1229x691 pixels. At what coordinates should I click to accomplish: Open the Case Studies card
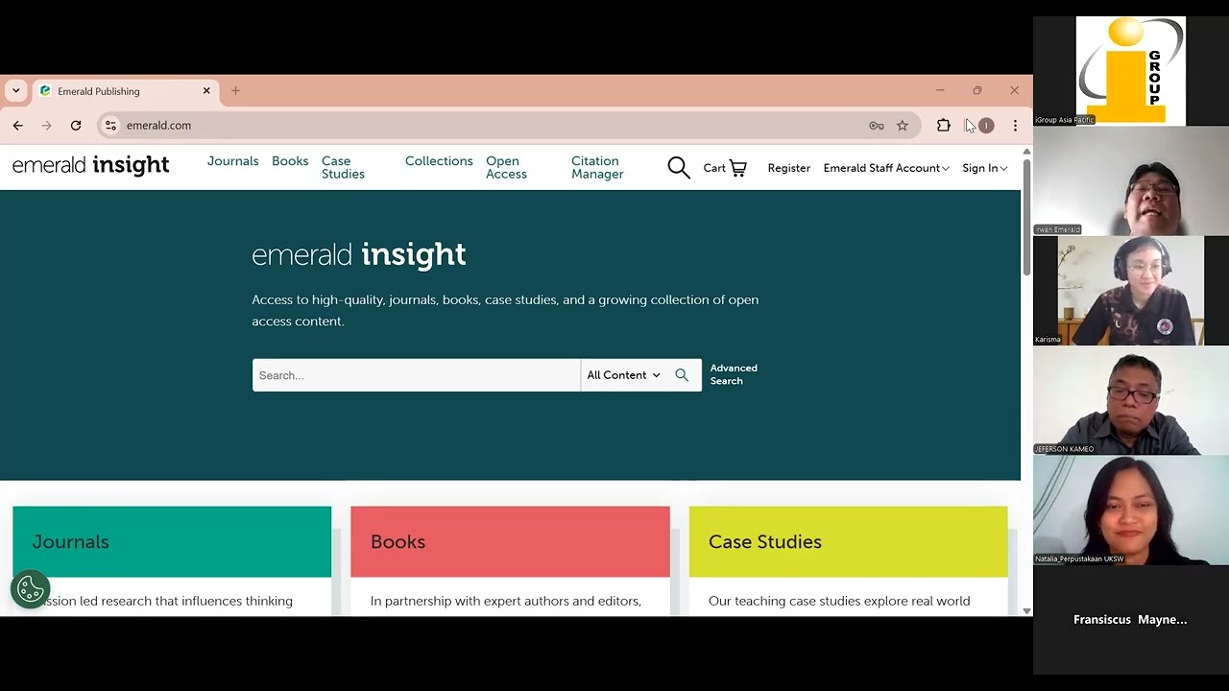tap(848, 542)
